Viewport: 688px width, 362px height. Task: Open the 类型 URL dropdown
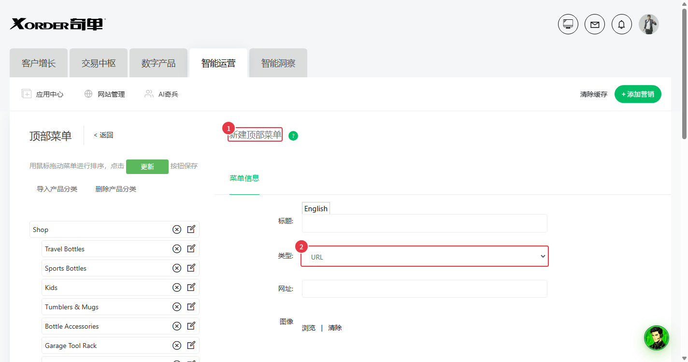point(425,257)
